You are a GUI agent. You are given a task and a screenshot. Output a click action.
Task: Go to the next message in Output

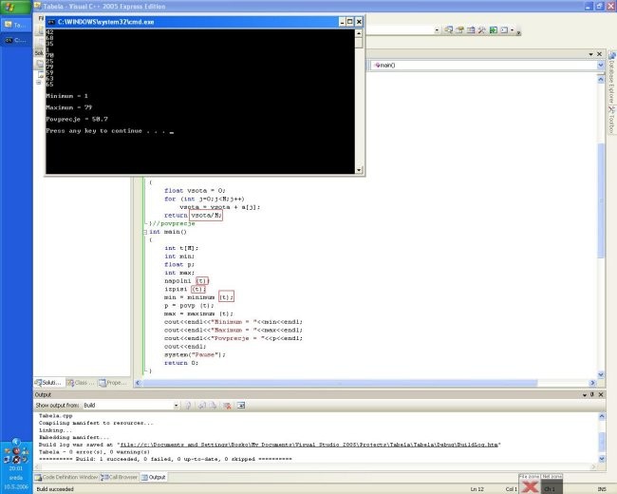tap(213, 405)
